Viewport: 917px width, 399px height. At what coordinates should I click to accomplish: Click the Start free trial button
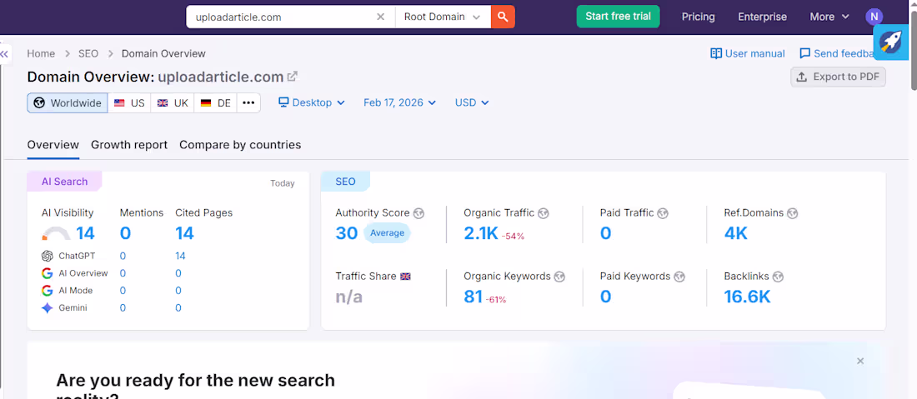click(x=619, y=17)
